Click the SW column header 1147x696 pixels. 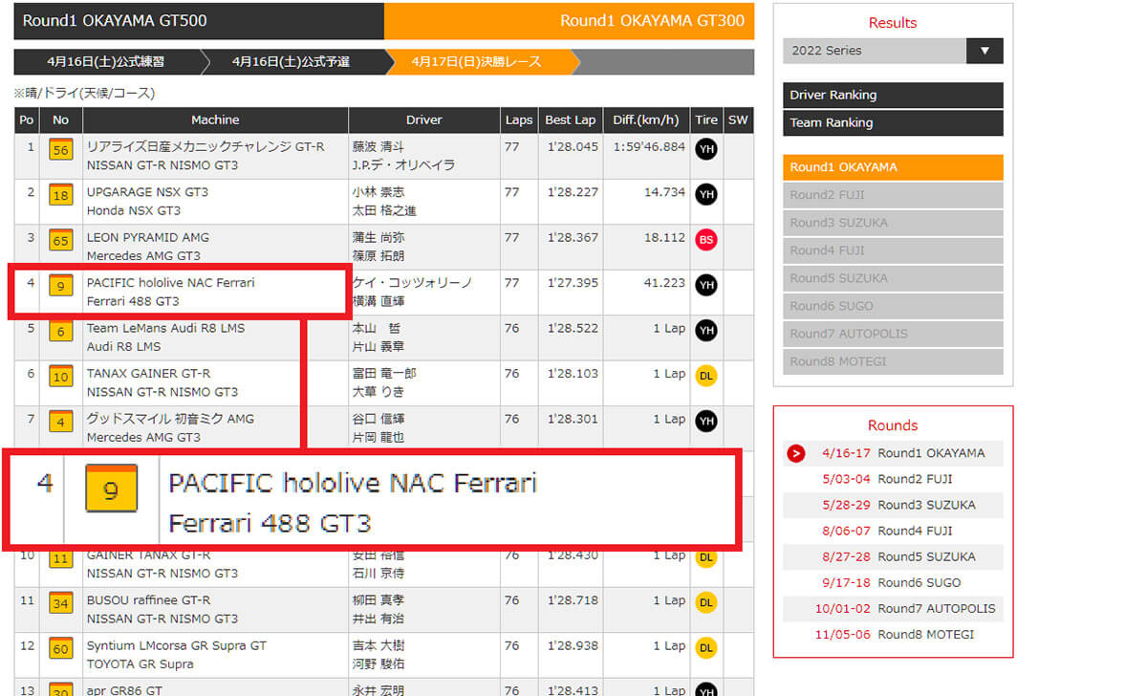pyautogui.click(x=738, y=120)
